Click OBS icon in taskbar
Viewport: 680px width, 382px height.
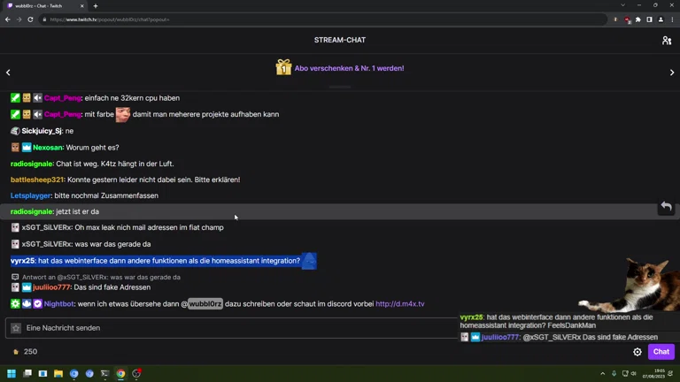pyautogui.click(x=136, y=373)
